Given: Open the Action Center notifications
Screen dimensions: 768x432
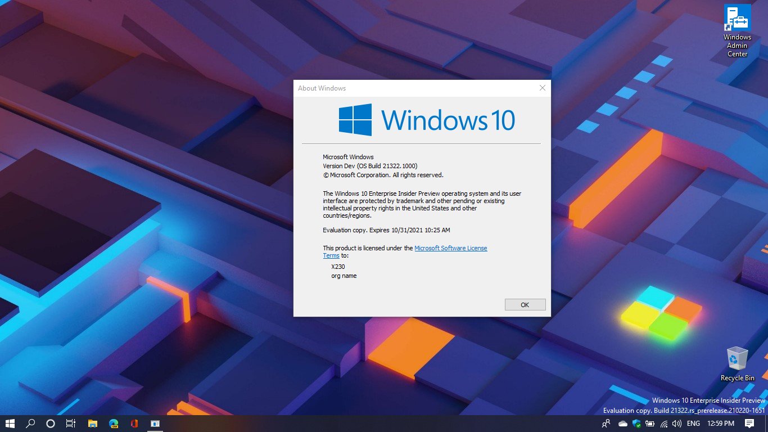Looking at the screenshot, I should 749,423.
